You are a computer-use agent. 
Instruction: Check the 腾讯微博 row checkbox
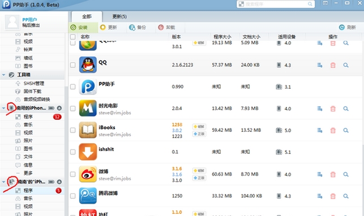(72, 196)
